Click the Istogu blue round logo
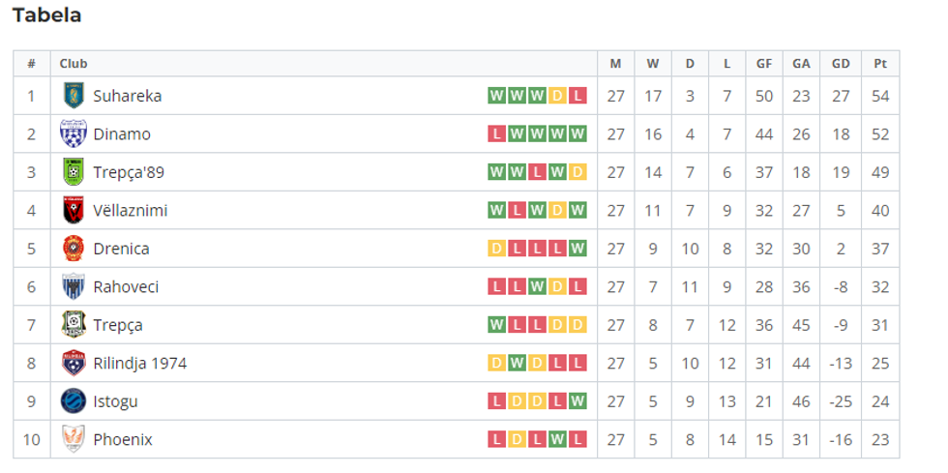This screenshot has width=948, height=473. 74,401
